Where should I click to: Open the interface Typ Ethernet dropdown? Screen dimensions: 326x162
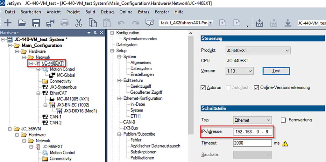tap(252, 120)
